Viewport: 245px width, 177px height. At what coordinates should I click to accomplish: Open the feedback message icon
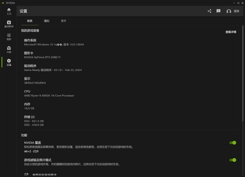[x=219, y=11]
